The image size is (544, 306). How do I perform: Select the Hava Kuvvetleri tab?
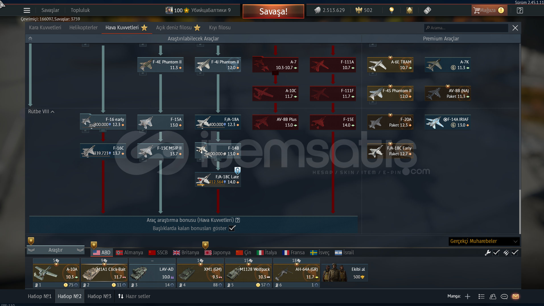[127, 28]
